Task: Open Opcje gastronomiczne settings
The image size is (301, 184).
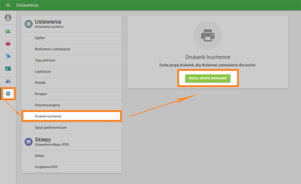Action: 50,128
